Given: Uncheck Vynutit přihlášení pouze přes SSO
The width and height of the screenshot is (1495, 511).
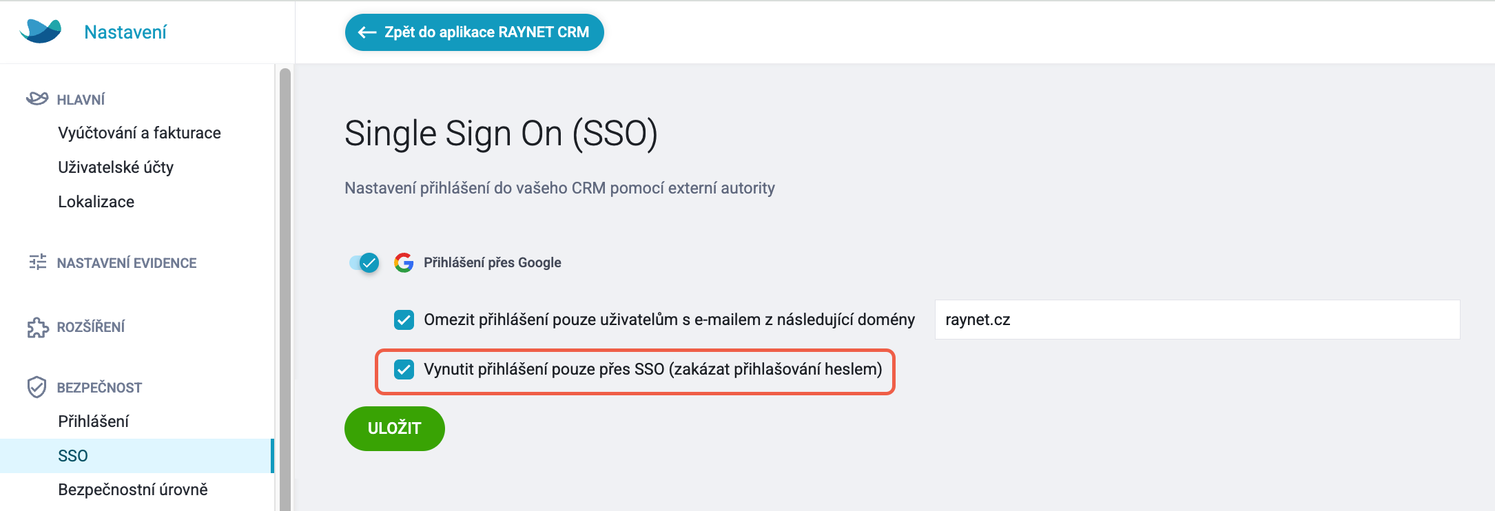Looking at the screenshot, I should [404, 370].
